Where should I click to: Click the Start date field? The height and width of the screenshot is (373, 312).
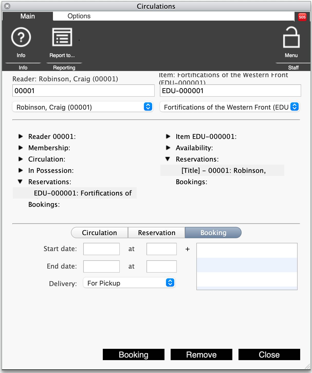pyautogui.click(x=102, y=249)
